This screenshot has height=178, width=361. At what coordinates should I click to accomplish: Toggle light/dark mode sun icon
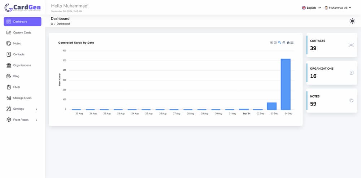coord(352,21)
